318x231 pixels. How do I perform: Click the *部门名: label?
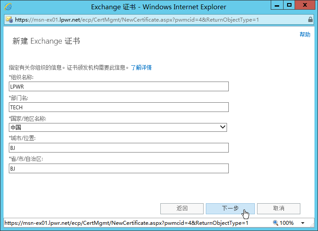19,98
